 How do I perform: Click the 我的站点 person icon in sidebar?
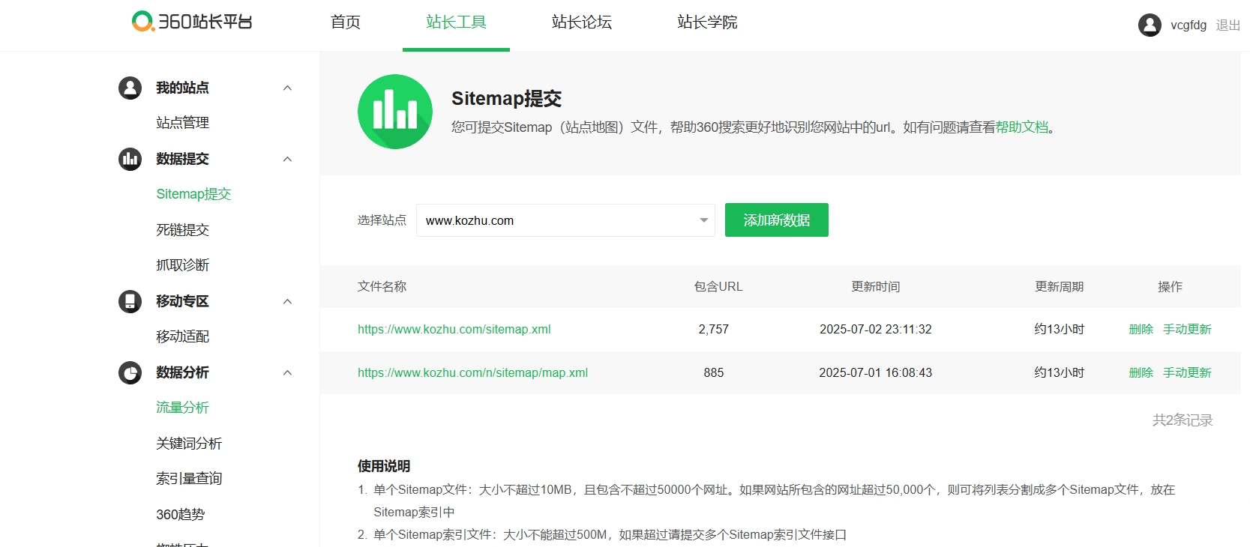pos(130,88)
